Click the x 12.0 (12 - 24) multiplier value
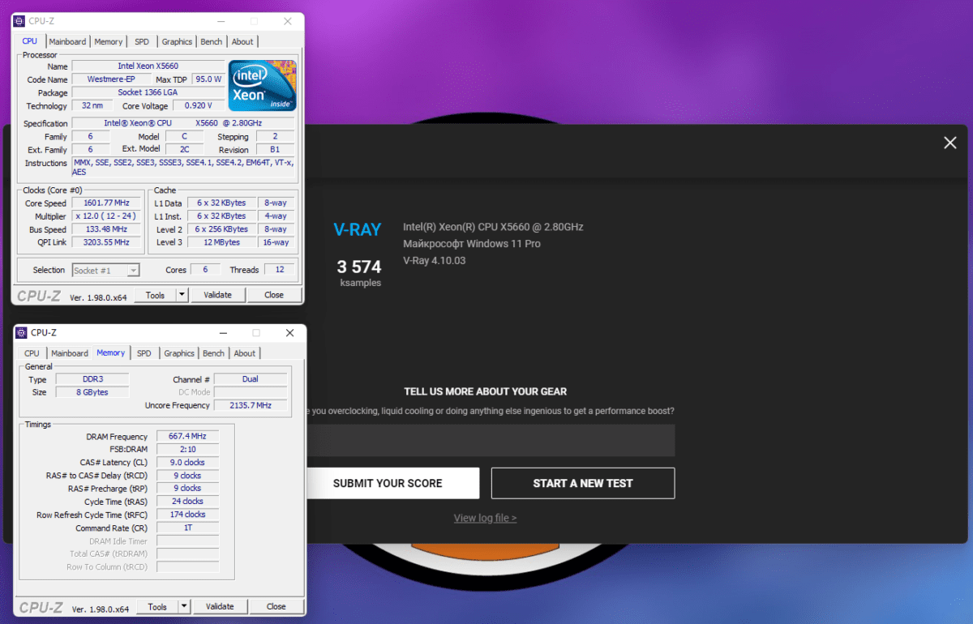This screenshot has width=973, height=624. click(x=108, y=216)
